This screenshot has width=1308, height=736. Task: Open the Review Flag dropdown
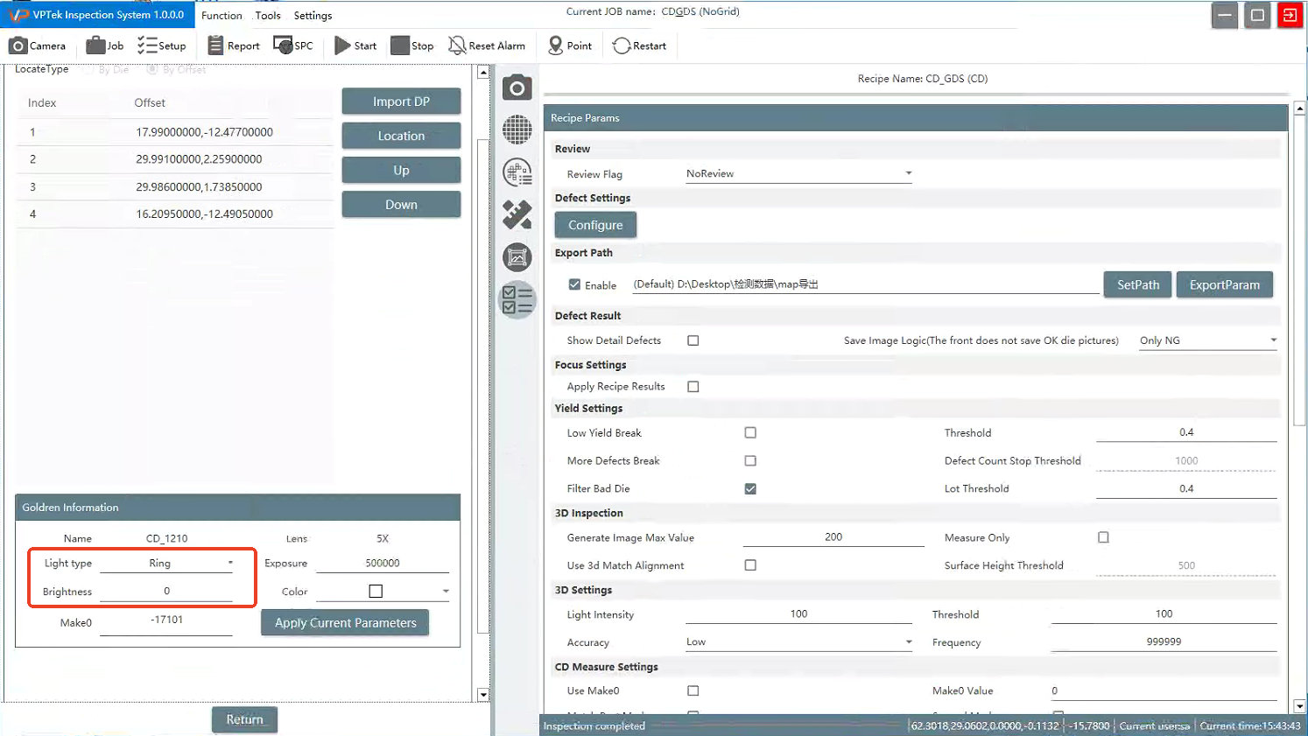click(799, 173)
